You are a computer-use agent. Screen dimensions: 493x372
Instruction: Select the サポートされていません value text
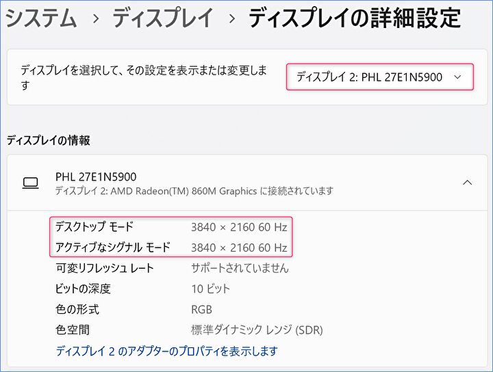click(240, 268)
